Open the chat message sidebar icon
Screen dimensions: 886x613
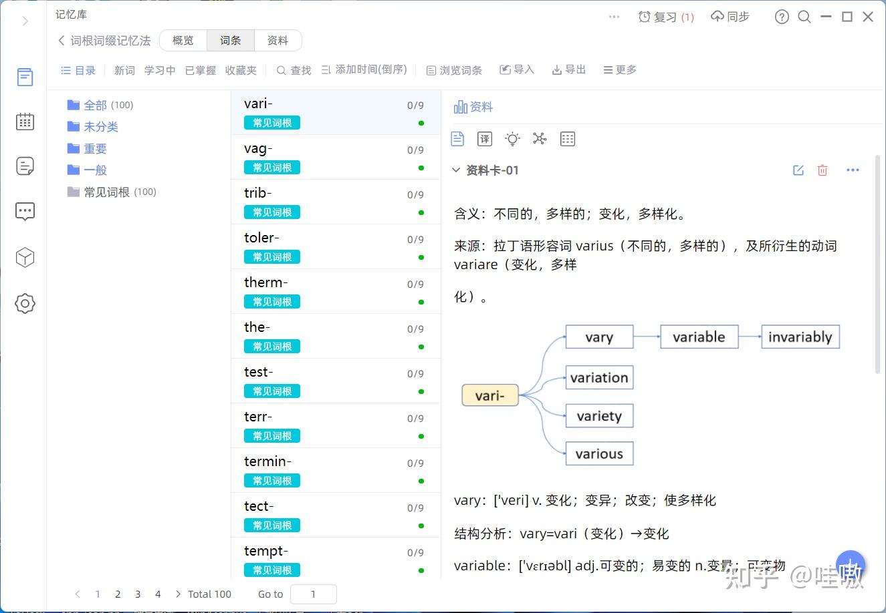click(25, 212)
